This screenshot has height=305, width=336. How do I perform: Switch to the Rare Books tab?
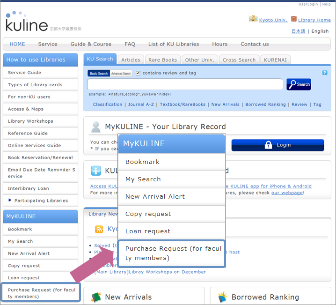pos(163,60)
